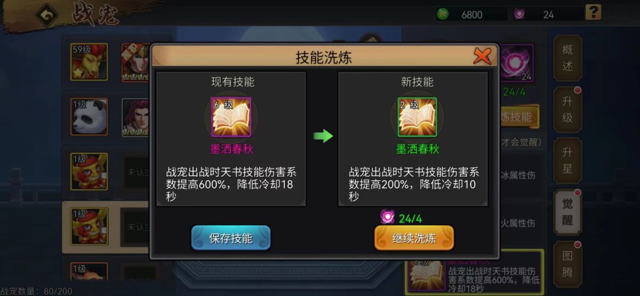
Task: Click the 继续洗炼 orange button
Action: tap(414, 238)
